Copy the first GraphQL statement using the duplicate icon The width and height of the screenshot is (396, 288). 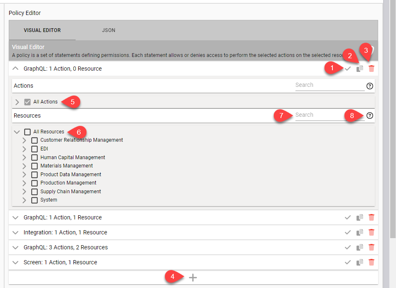[x=360, y=69]
